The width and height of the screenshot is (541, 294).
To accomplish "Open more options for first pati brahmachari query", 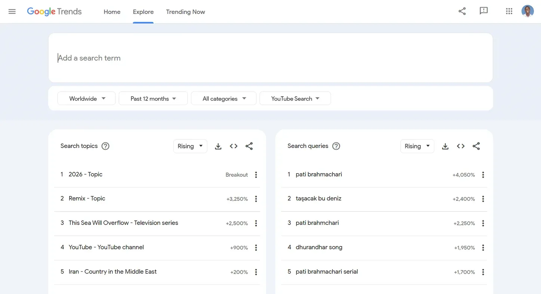I will tap(483, 175).
